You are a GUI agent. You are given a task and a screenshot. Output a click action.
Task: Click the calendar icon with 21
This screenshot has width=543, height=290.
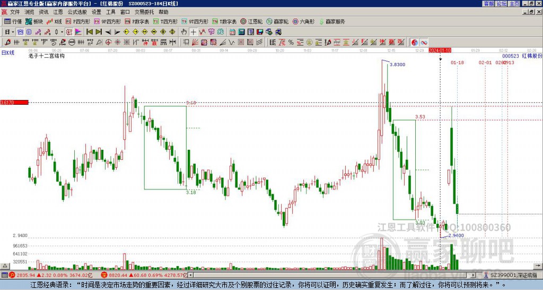click(x=232, y=32)
